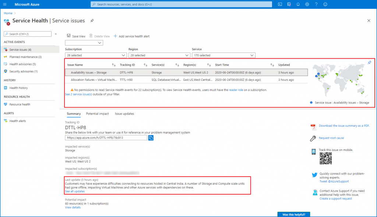The image size is (377, 217).
Task: Pin the Service issues page
Action: (x=92, y=21)
